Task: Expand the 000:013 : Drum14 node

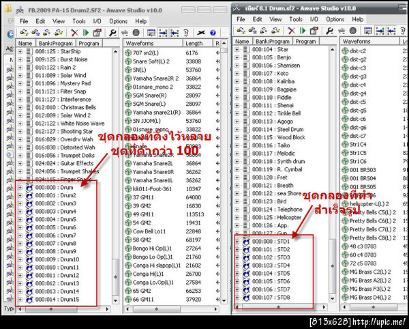Action: click(20, 291)
